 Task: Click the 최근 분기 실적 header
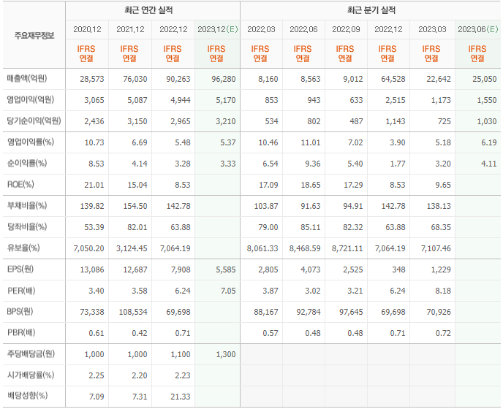[x=371, y=10]
